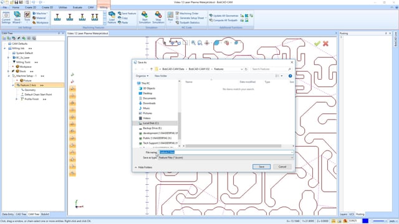
Task: Click the blue color swatch in the status bar
Action: 365,221
